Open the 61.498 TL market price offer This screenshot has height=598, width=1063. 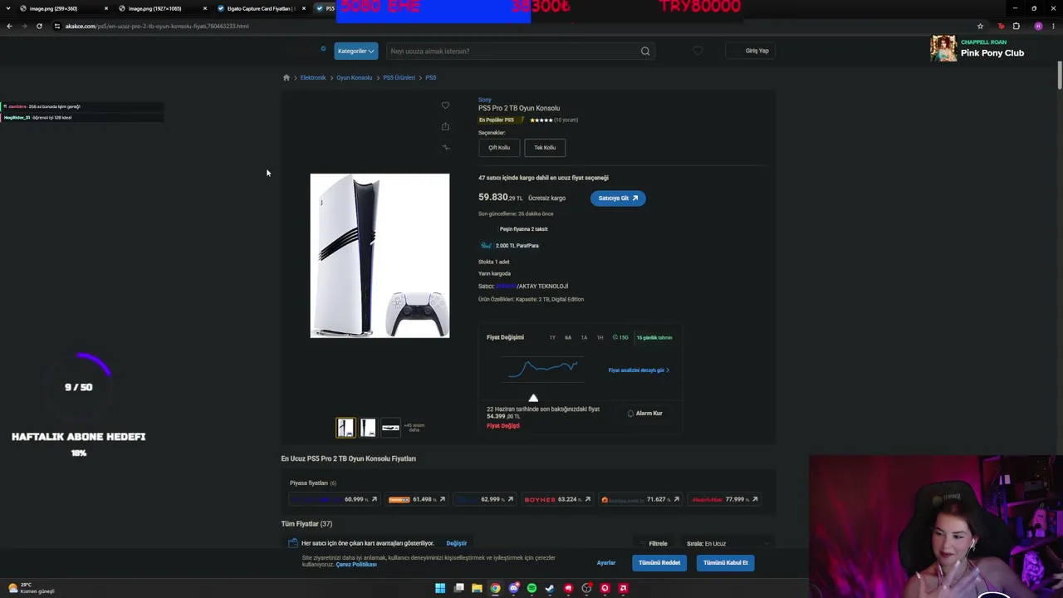point(417,499)
